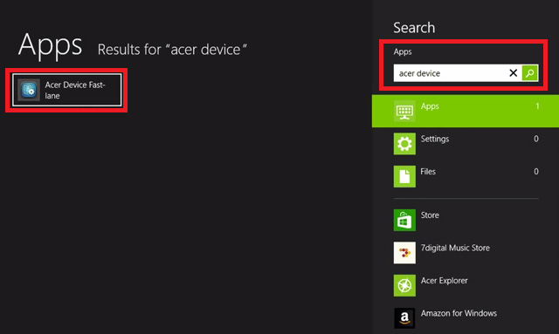Viewport: 559px width, 334px height.
Task: Open the Acer Device Fast-lane app result
Action: click(x=66, y=90)
